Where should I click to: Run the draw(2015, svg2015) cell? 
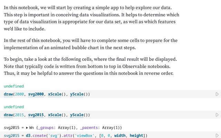coord(217,115)
